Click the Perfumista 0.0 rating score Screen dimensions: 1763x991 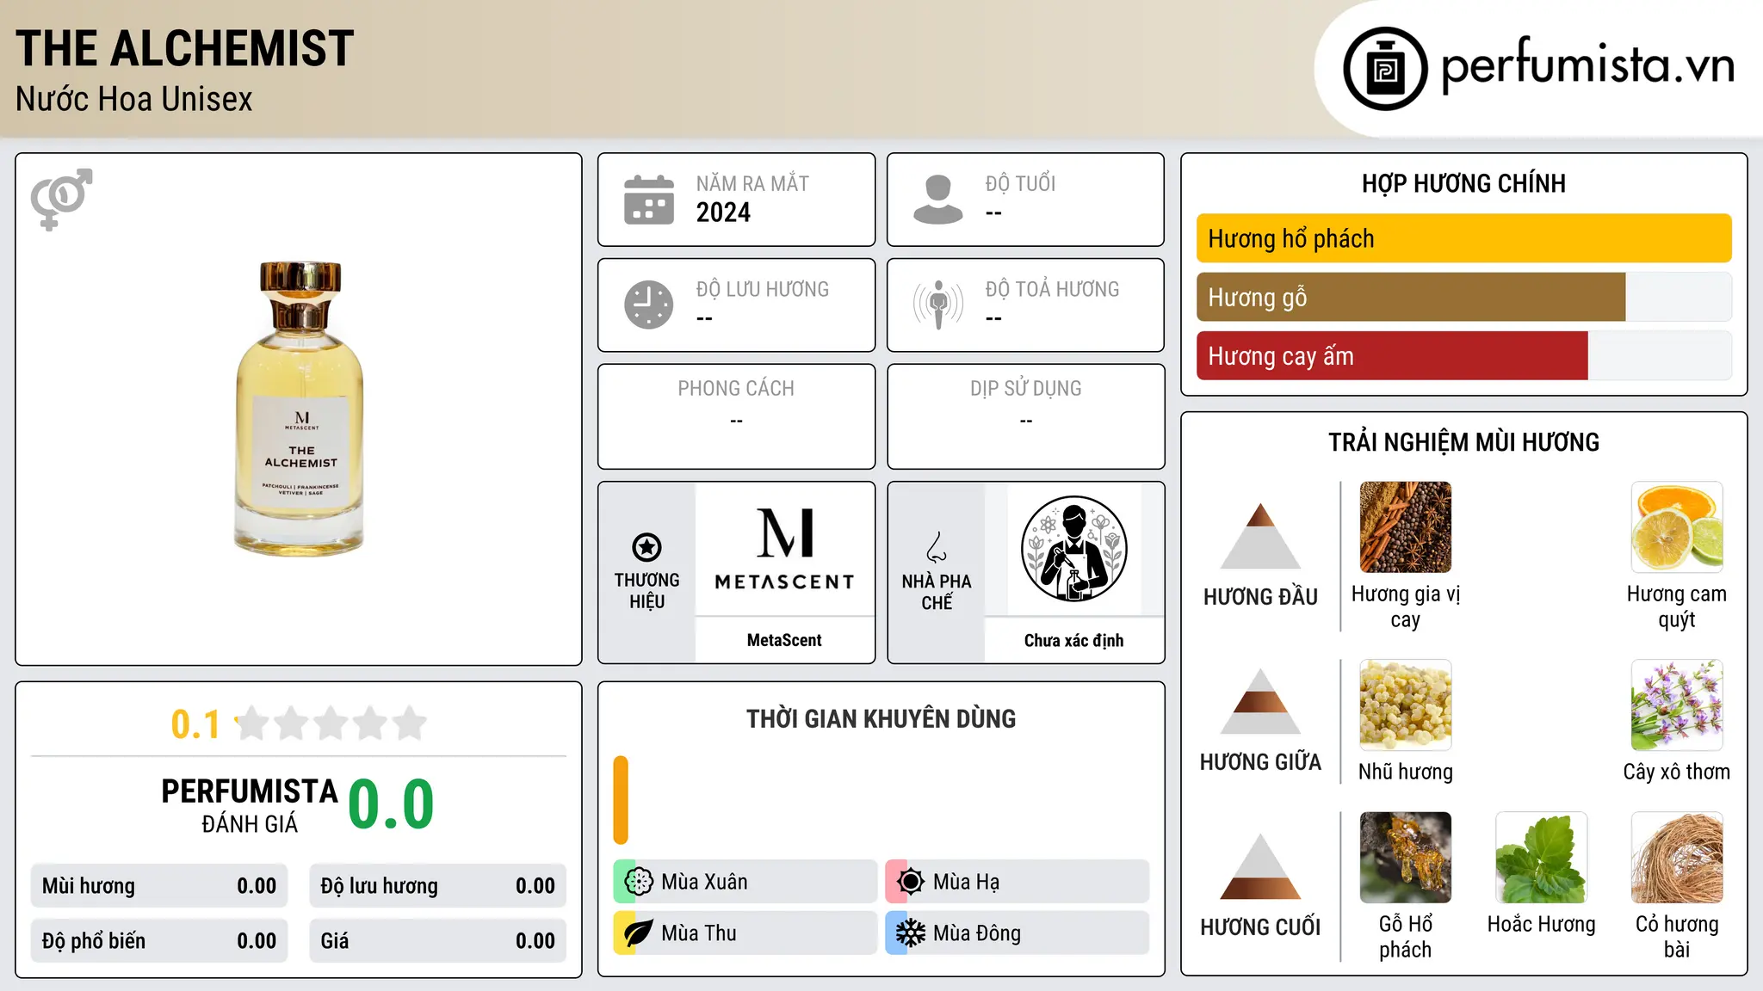(x=391, y=804)
